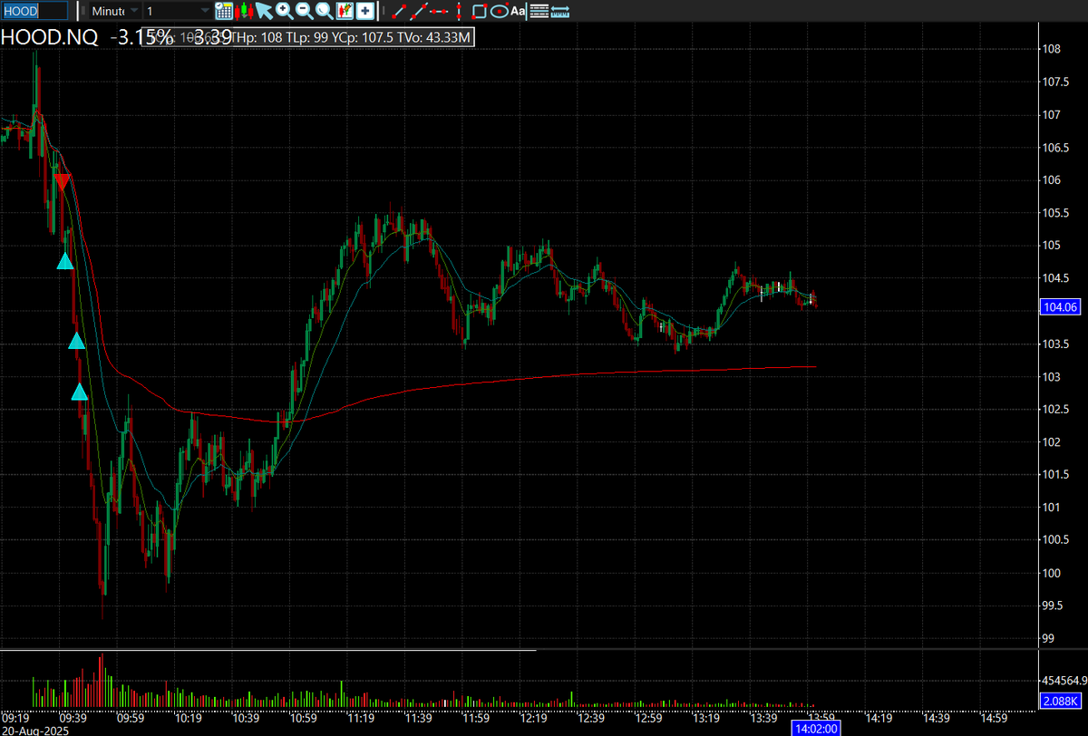Open the calendar date picker icon
The width and height of the screenshot is (1088, 736).
(x=224, y=11)
